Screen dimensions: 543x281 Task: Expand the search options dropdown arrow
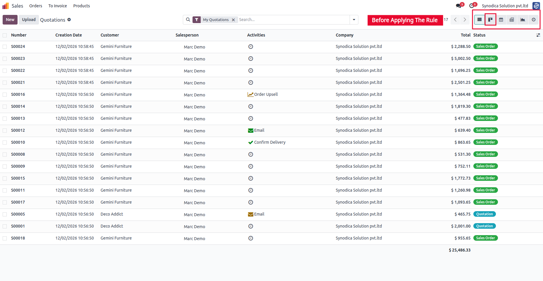354,20
